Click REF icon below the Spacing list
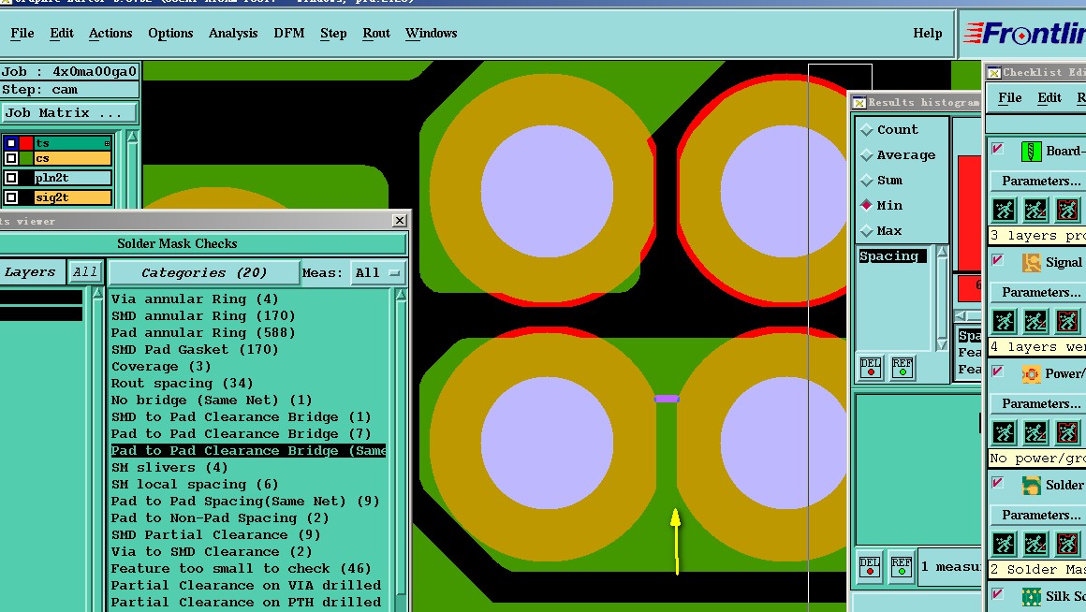 point(902,367)
